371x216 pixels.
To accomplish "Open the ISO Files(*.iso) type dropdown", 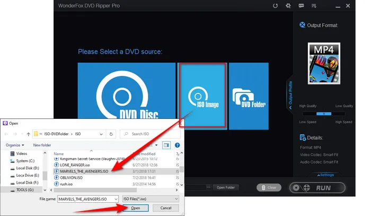I will click(x=151, y=199).
